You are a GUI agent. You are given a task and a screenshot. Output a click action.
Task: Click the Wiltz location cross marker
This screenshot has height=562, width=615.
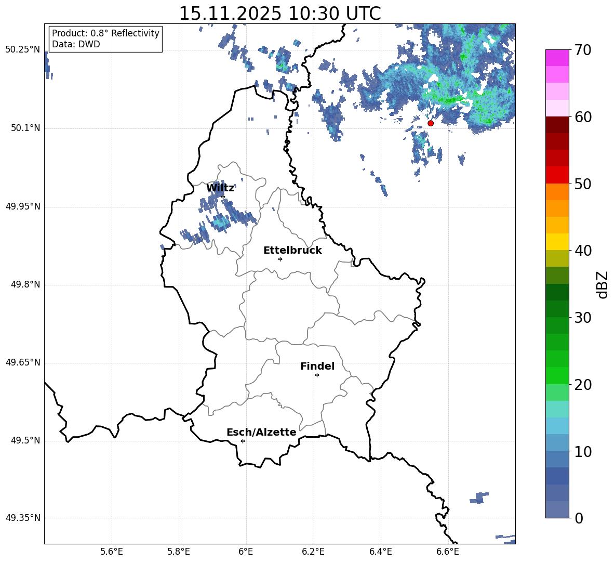point(223,197)
